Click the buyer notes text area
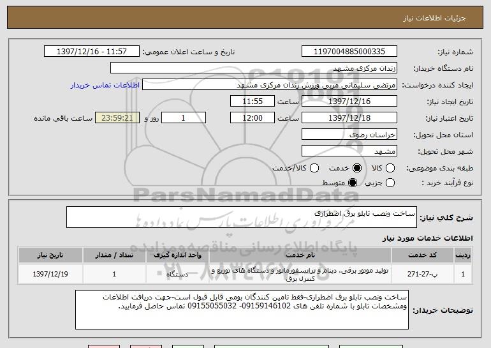Image resolution: width=491 pixels, height=348 pixels. (x=242, y=310)
